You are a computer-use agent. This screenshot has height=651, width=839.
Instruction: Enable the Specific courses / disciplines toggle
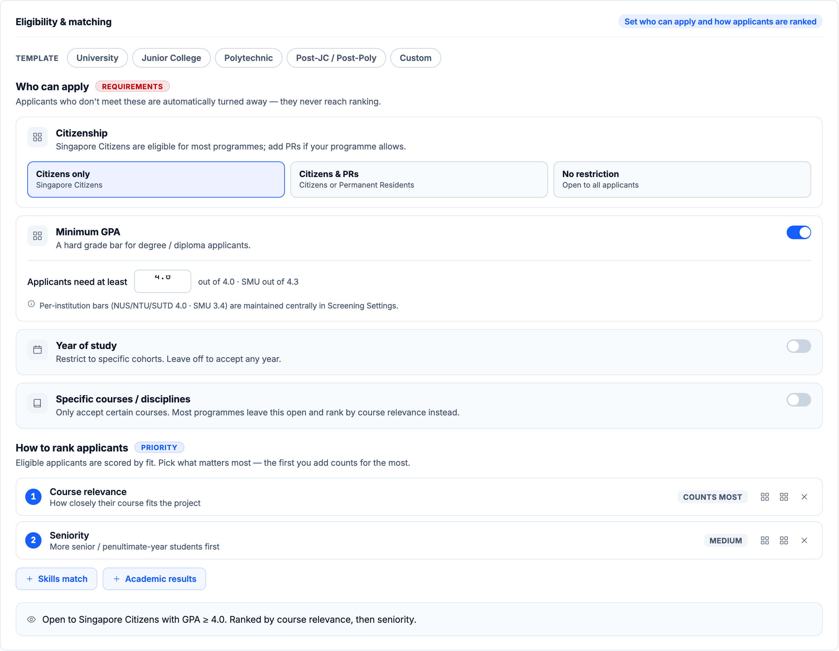(x=799, y=400)
